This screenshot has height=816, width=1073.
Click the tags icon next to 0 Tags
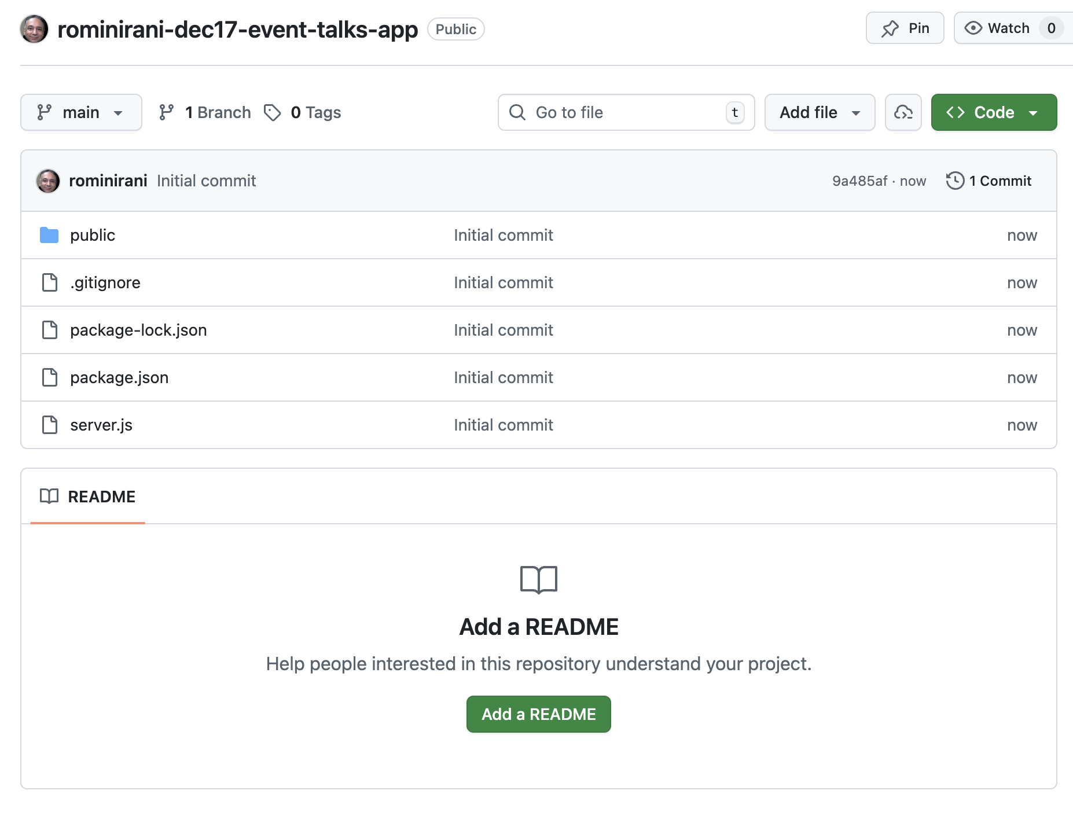[x=272, y=112]
